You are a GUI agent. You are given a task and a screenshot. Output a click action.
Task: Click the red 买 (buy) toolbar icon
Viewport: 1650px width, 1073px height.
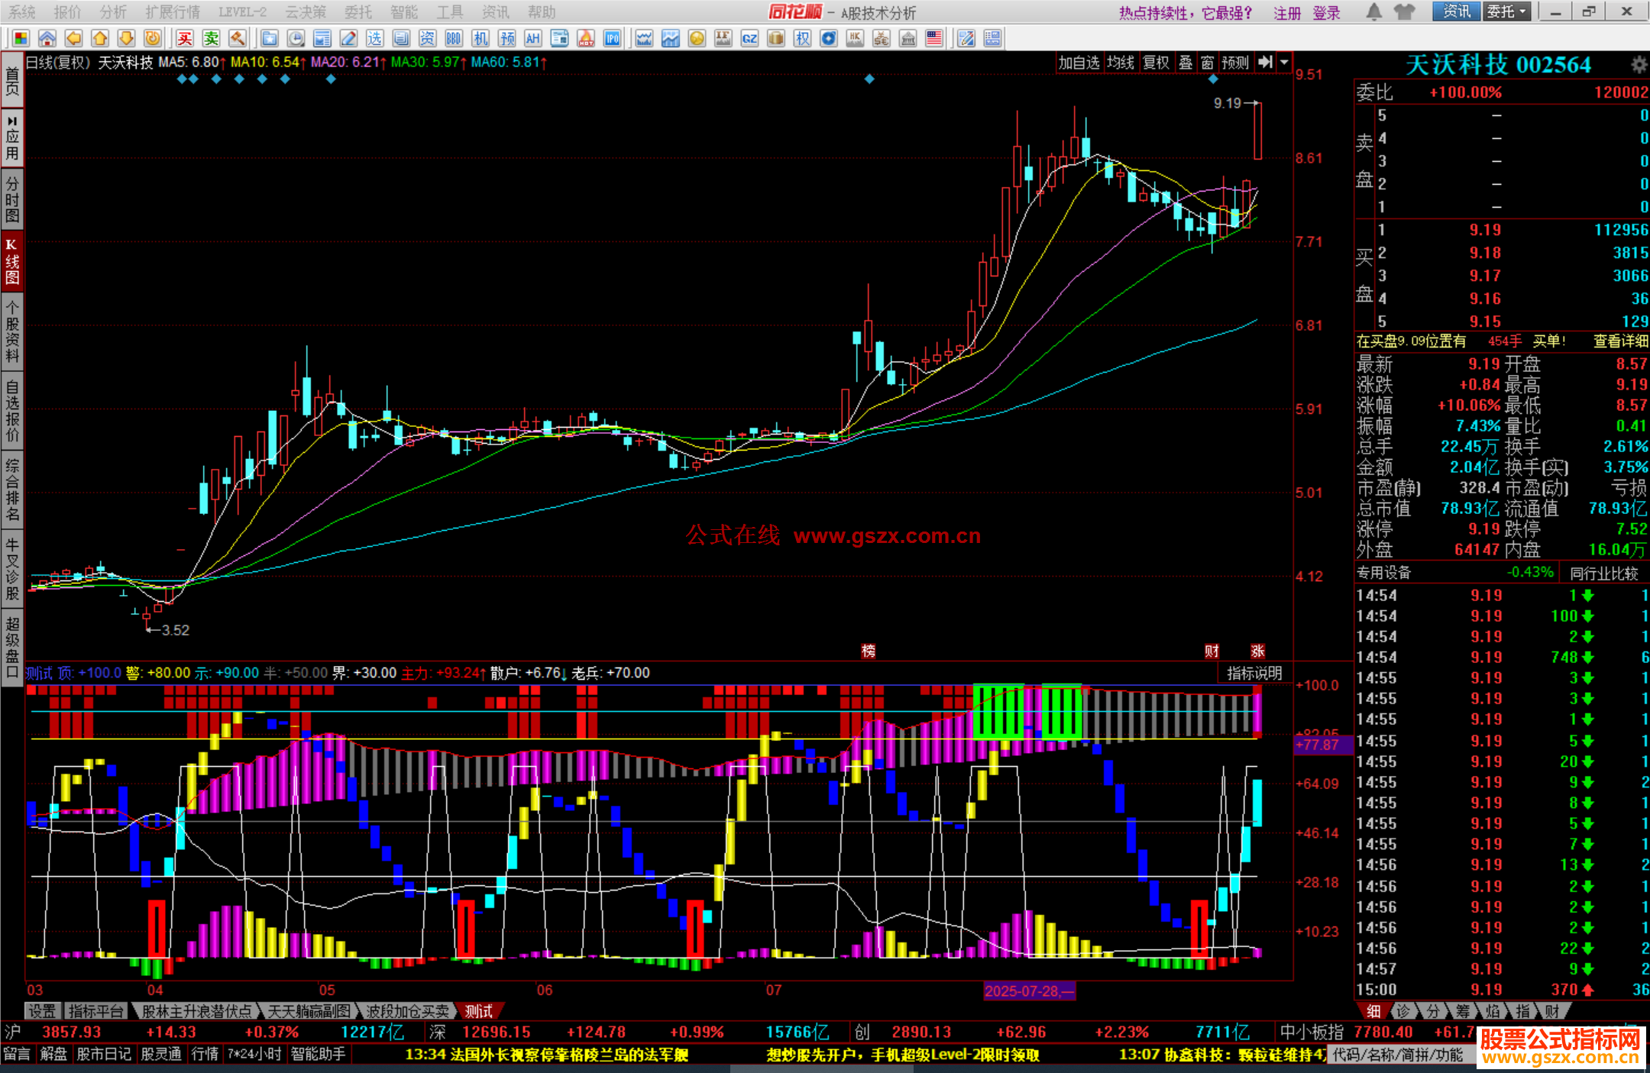tap(185, 38)
